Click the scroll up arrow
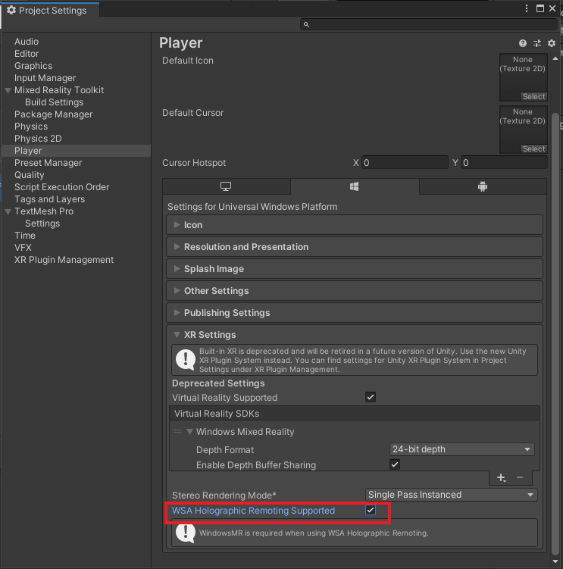 coord(555,58)
